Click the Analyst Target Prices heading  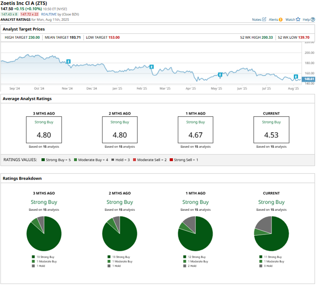[x=24, y=29]
